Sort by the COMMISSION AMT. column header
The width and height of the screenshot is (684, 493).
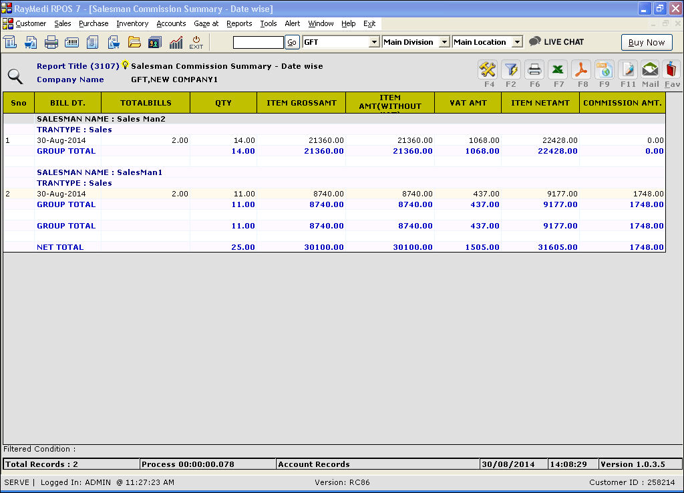tap(622, 103)
